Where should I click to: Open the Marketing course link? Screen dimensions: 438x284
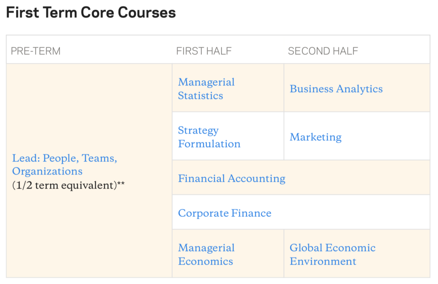tap(315, 137)
